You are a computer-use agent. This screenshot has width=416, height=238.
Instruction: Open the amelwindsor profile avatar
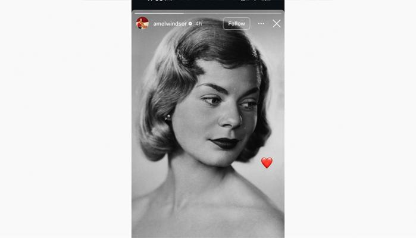[142, 23]
